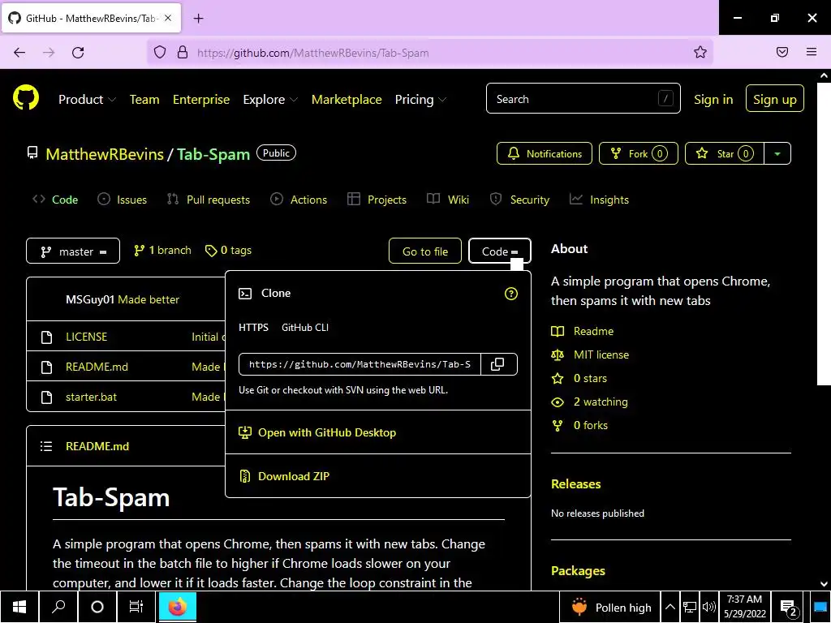Open the MatthewRBevins owner link
The image size is (831, 623).
pos(105,154)
